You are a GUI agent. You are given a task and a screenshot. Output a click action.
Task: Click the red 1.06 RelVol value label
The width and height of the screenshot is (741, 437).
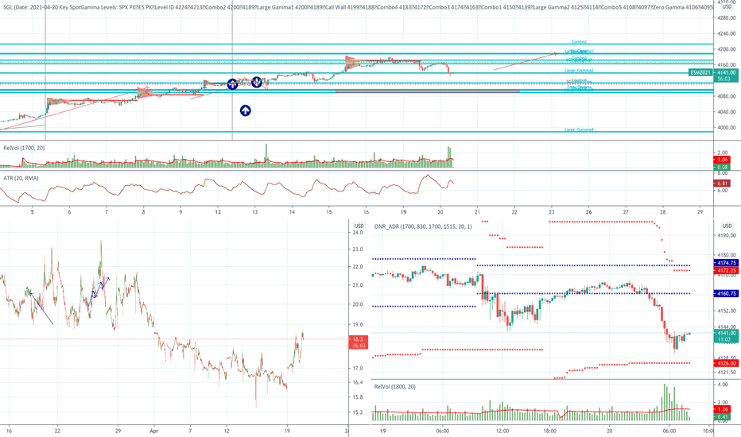(723, 160)
